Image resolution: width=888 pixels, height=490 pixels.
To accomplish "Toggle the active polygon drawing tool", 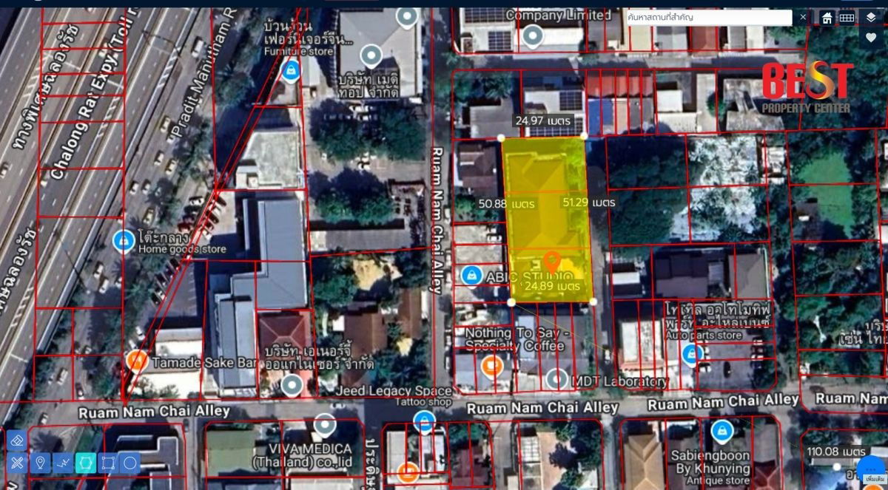I will [85, 463].
